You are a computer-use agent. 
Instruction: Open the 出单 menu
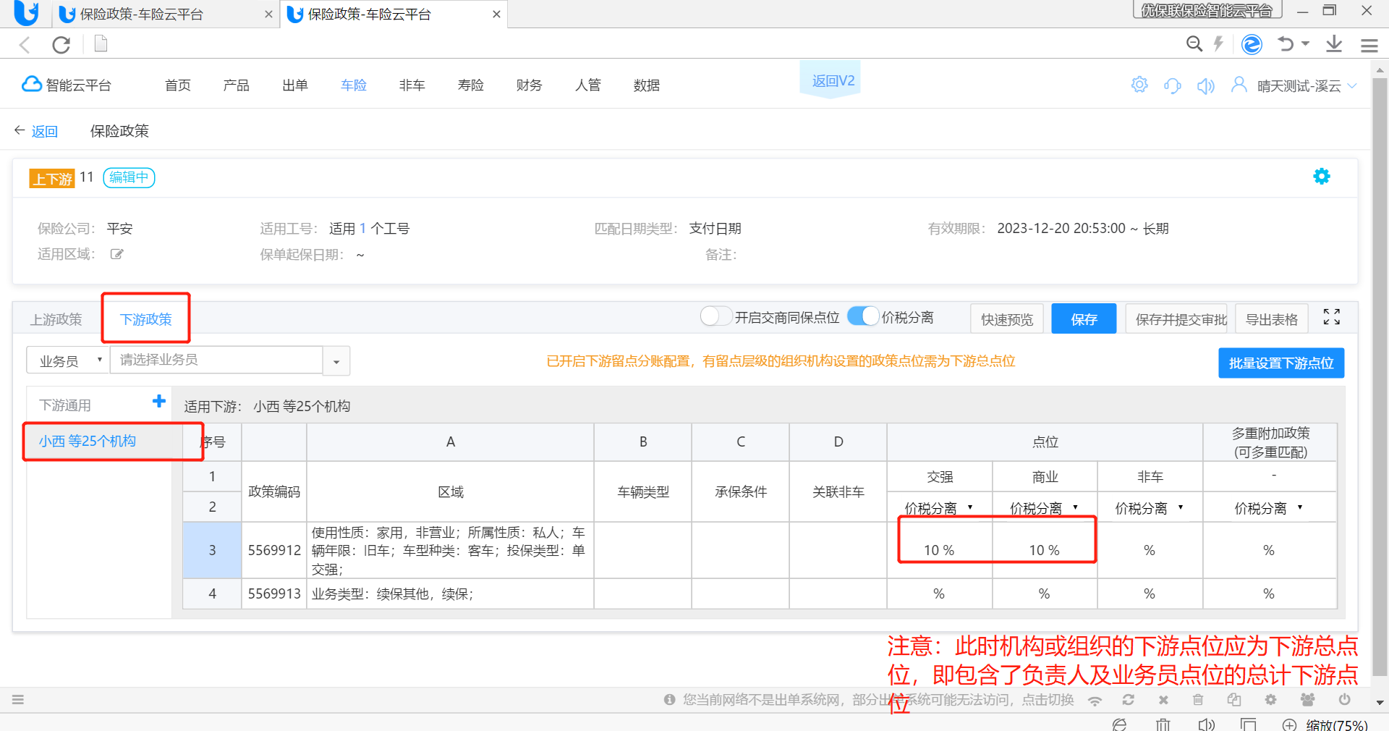pos(295,85)
